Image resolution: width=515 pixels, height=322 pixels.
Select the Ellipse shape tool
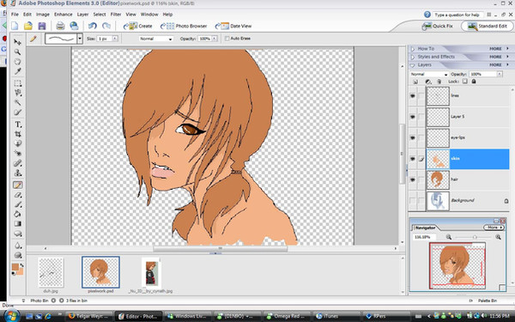point(18,234)
